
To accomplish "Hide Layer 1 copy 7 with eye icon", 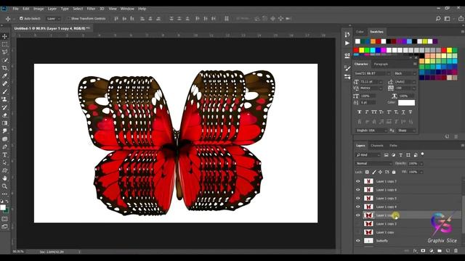I will point(358,181).
